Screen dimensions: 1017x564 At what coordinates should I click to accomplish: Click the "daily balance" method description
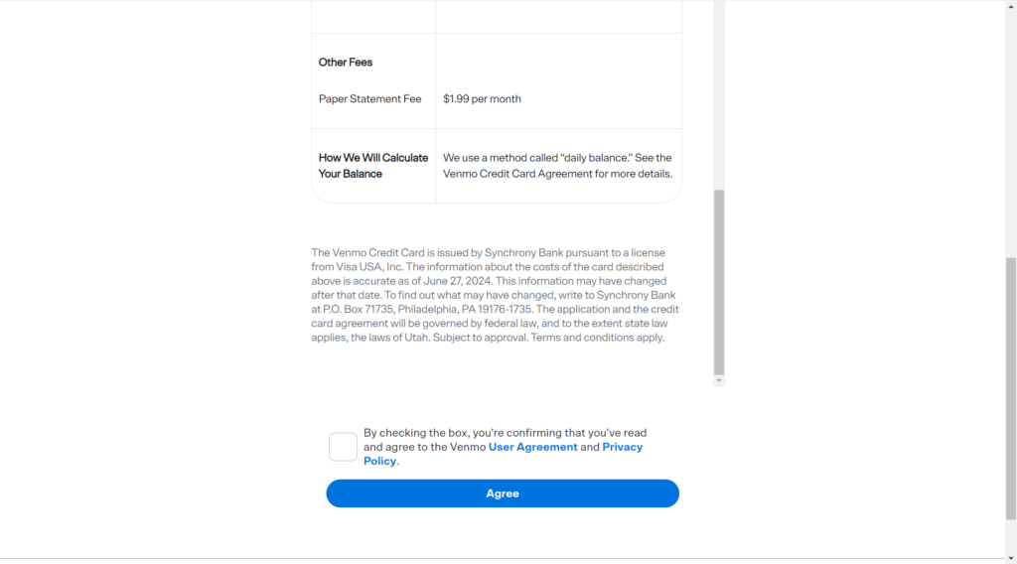click(558, 166)
